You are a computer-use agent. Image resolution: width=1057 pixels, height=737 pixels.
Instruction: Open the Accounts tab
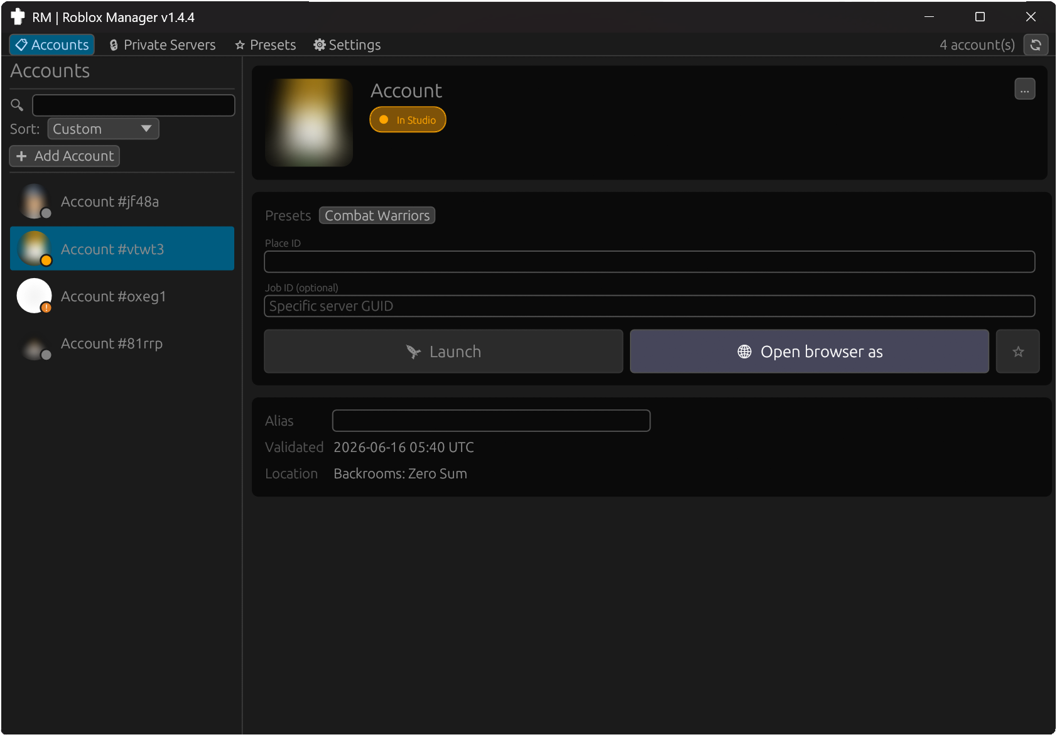(x=52, y=45)
